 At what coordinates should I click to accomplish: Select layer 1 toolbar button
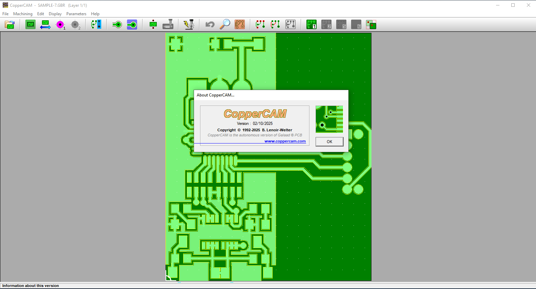312,25
